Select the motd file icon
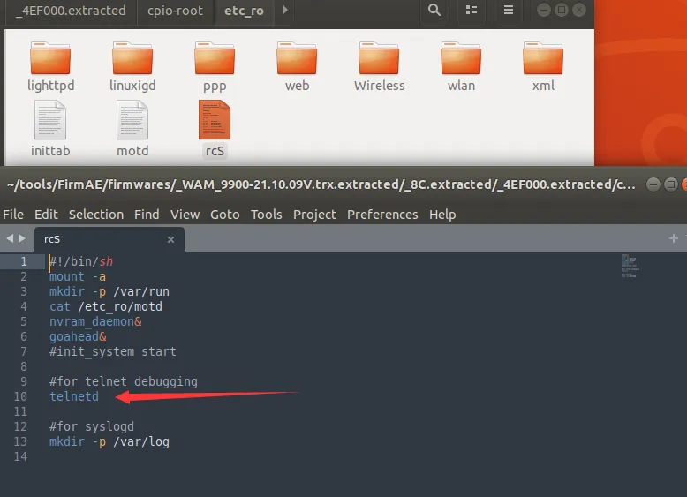 point(132,120)
